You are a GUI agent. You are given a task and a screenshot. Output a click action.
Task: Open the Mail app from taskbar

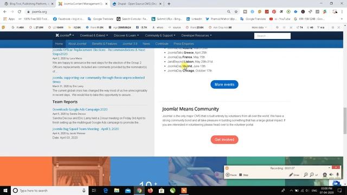click(x=128, y=190)
